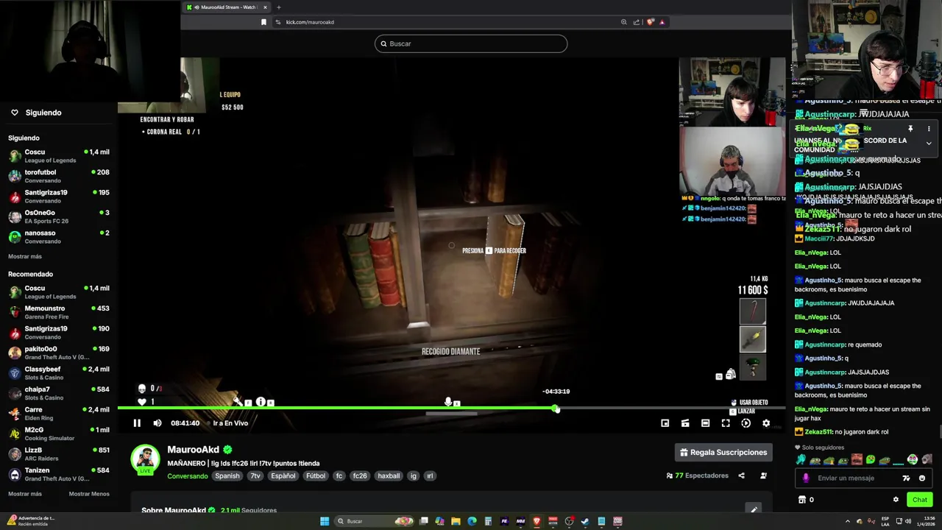
Task: Open LizzB recommended channel
Action: (x=59, y=453)
